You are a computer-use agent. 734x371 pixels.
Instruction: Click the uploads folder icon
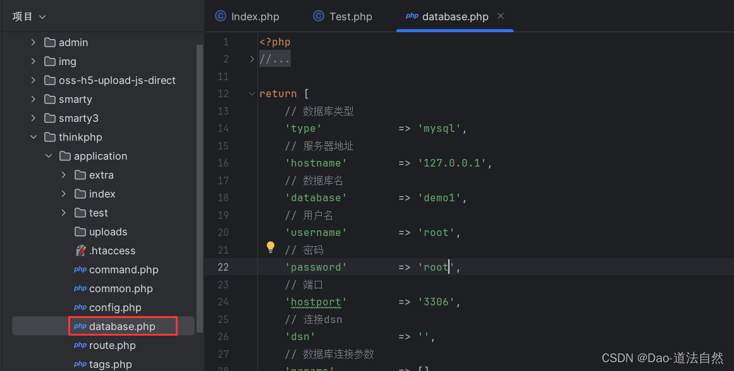[x=80, y=232]
